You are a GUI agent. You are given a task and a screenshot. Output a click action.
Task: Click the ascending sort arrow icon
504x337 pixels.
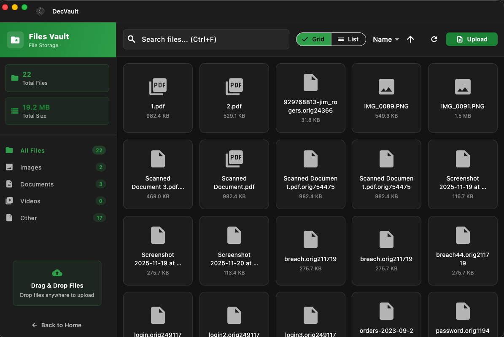pyautogui.click(x=410, y=39)
